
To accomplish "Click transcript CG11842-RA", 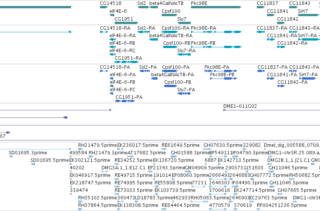I will pyautogui.click(x=292, y=43).
